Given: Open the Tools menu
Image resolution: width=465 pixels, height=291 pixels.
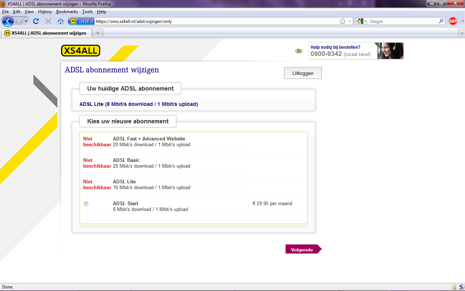Looking at the screenshot, I should tap(87, 12).
